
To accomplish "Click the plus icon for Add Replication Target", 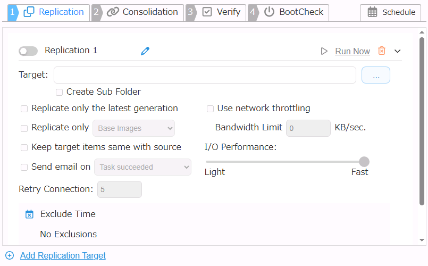I will click(9, 255).
